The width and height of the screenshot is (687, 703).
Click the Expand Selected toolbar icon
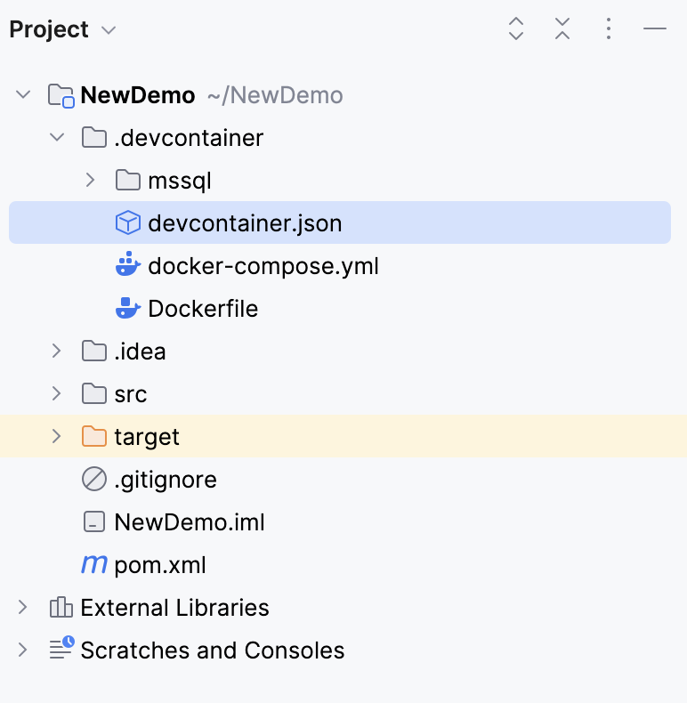pyautogui.click(x=516, y=29)
